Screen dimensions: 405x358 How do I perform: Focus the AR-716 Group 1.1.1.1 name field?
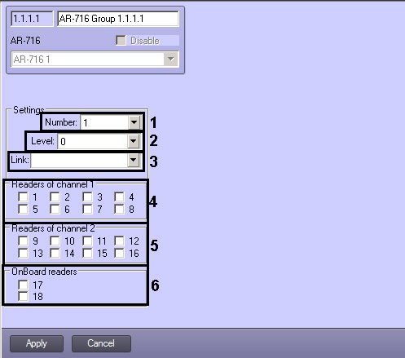(118, 19)
